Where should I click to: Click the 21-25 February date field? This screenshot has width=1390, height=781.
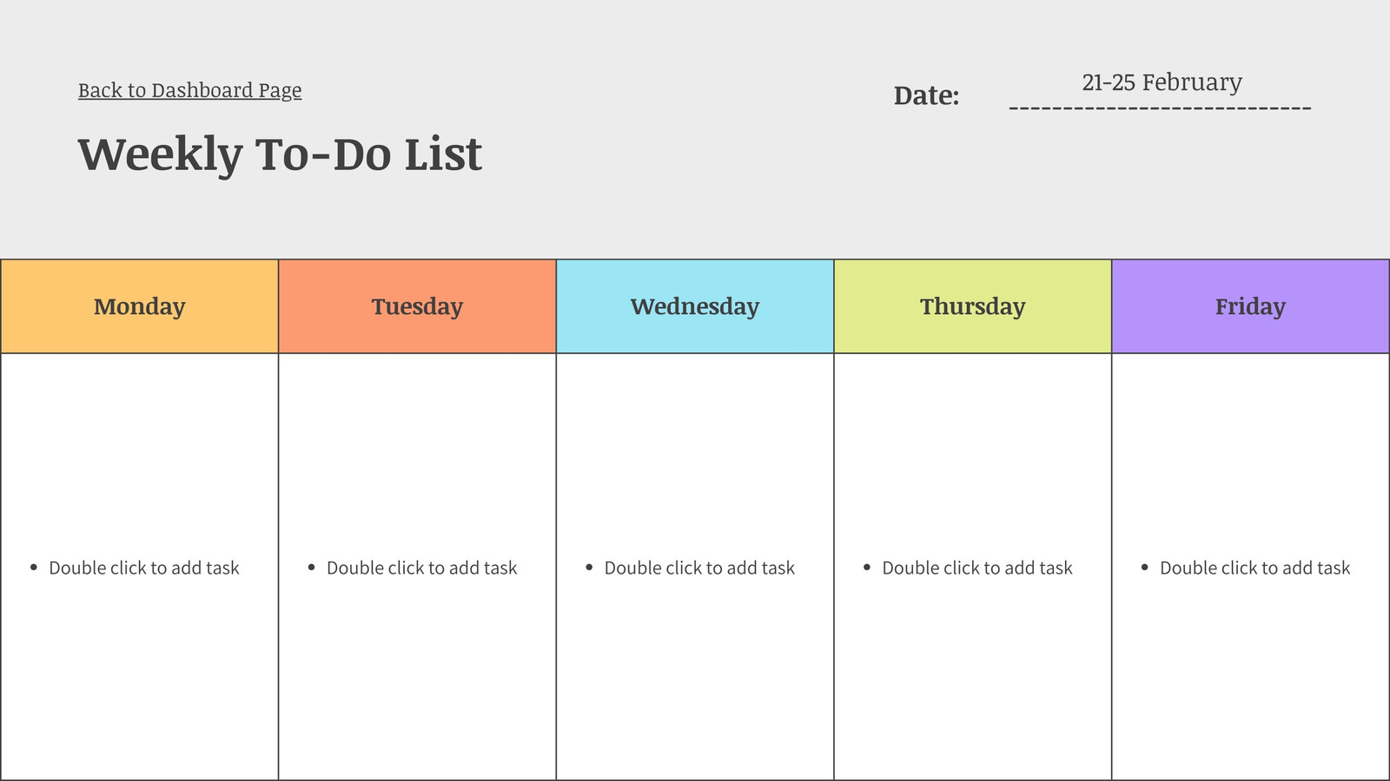click(x=1162, y=82)
